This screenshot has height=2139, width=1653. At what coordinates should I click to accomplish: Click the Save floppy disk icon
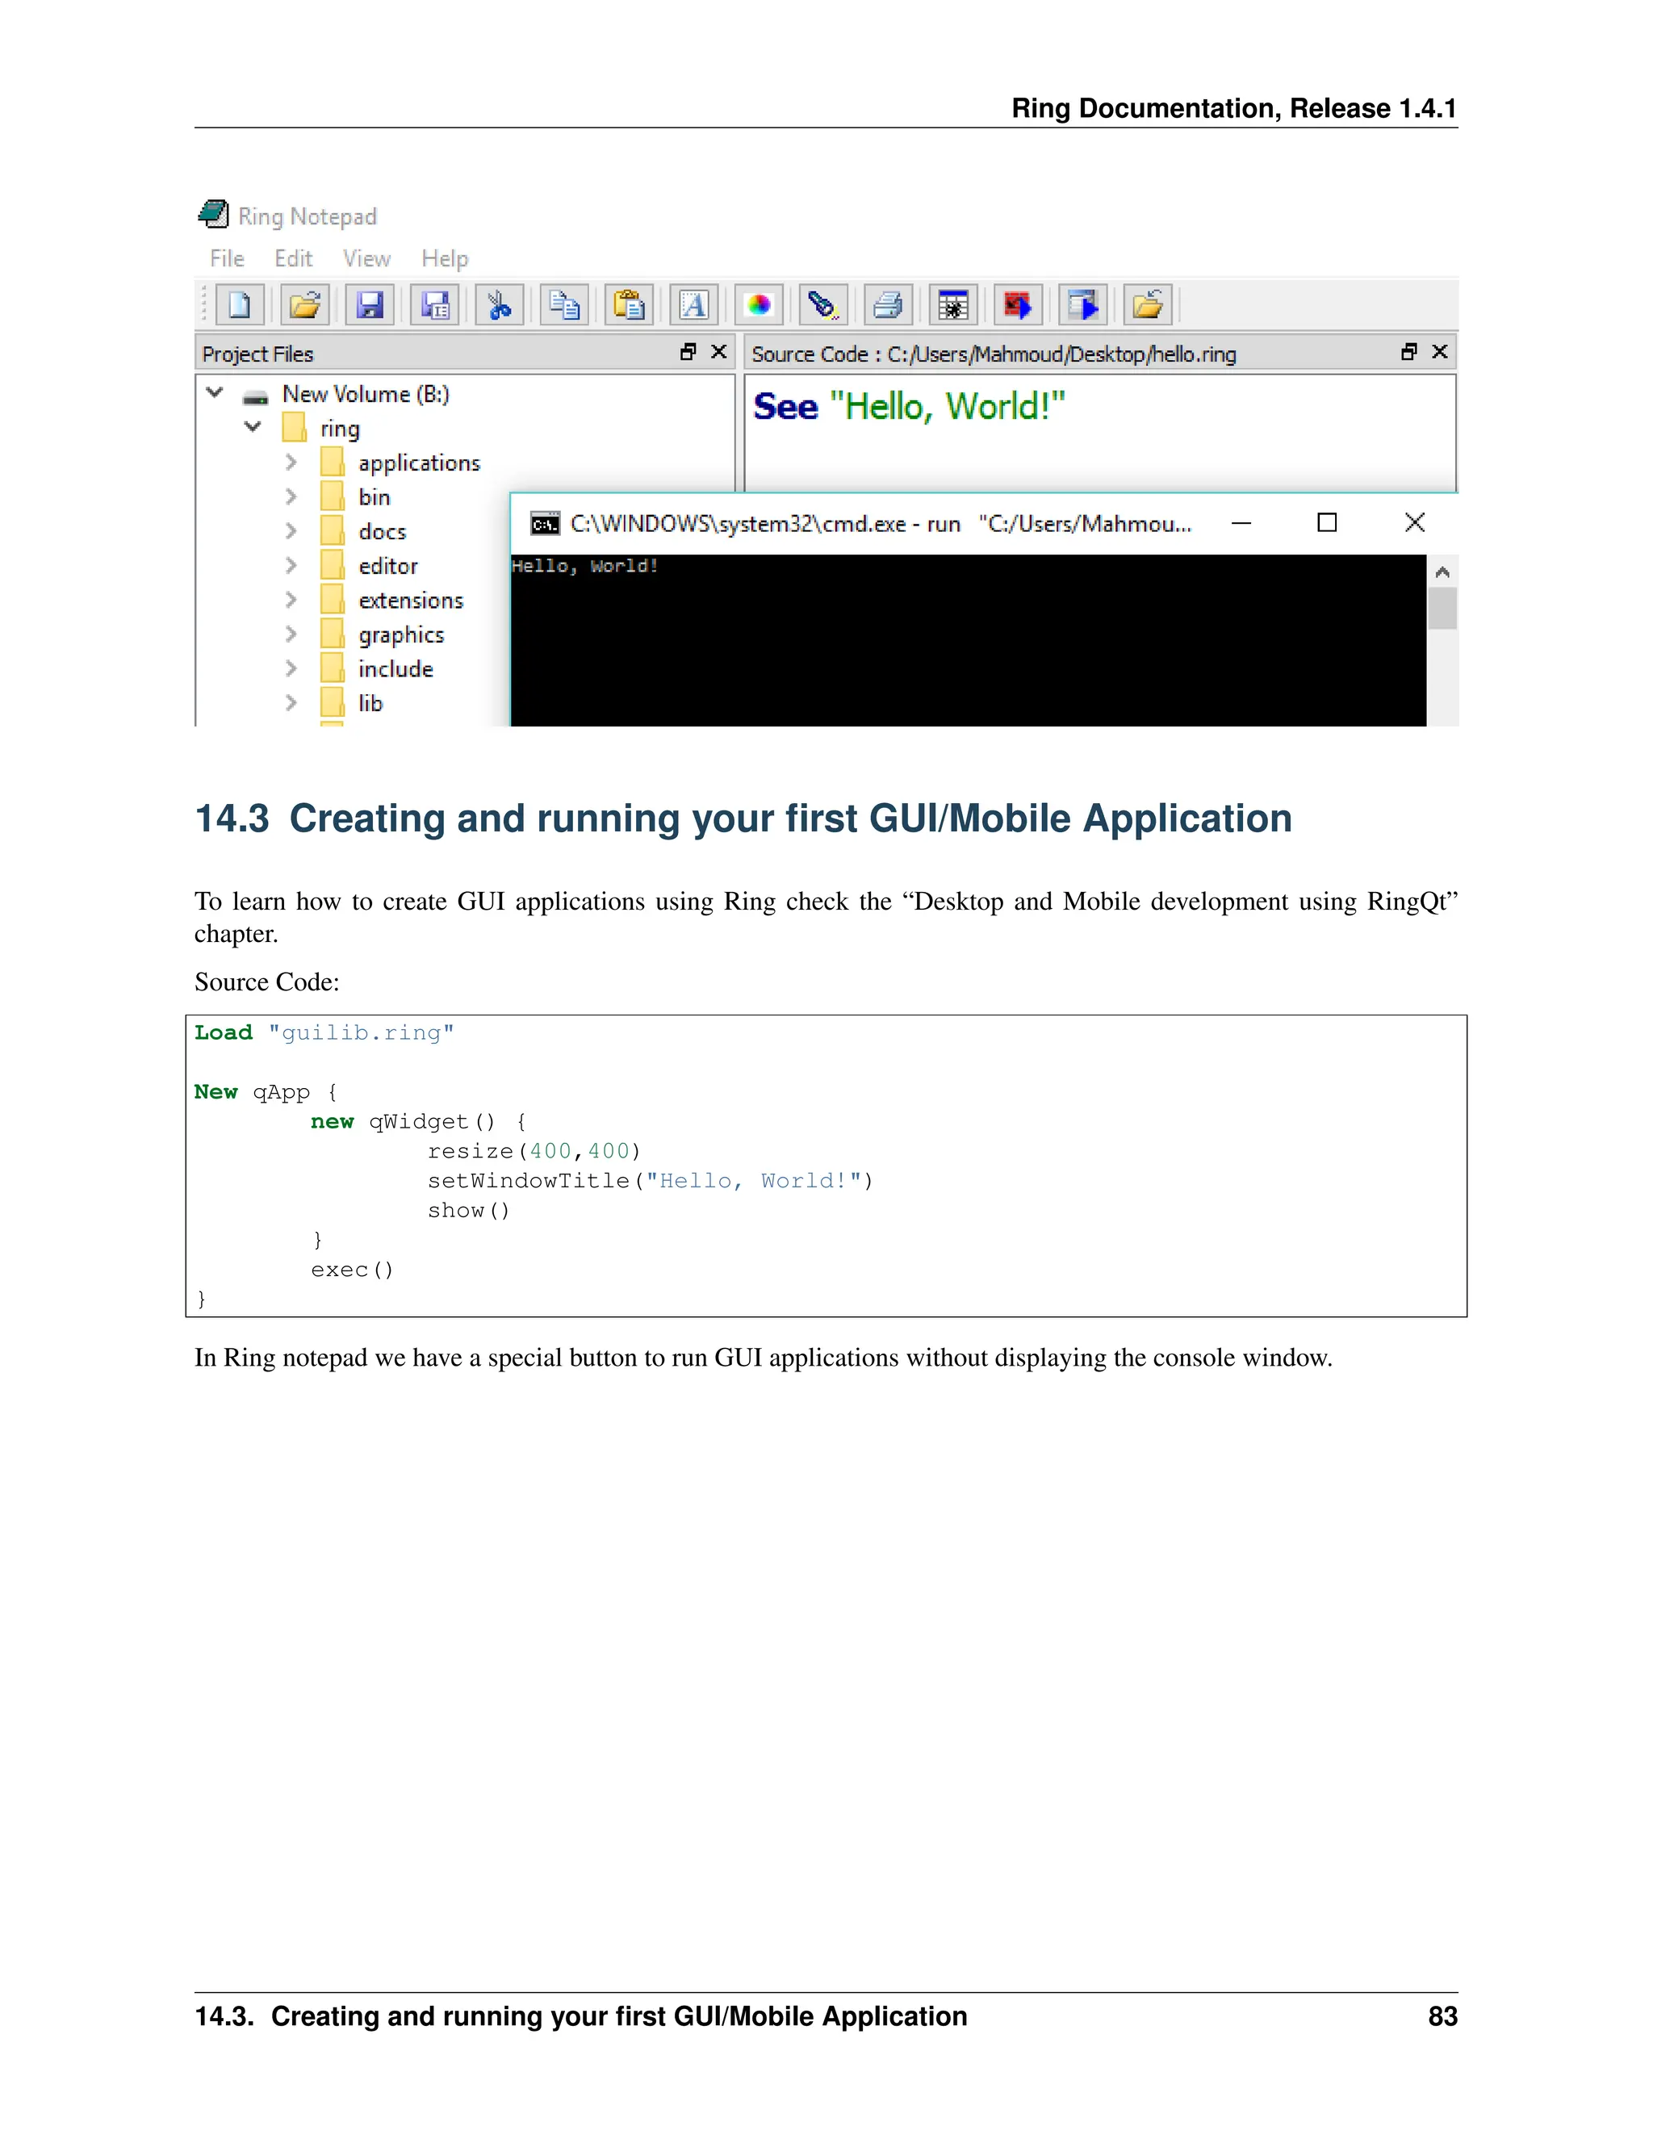tap(369, 306)
